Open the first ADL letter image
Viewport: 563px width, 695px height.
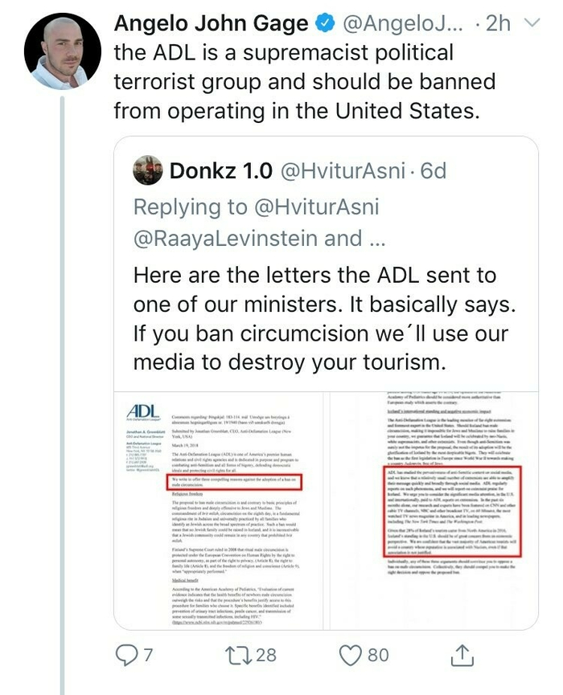(218, 511)
